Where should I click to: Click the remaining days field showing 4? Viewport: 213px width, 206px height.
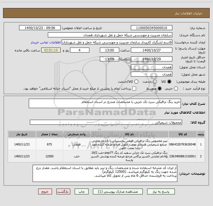tap(80, 50)
